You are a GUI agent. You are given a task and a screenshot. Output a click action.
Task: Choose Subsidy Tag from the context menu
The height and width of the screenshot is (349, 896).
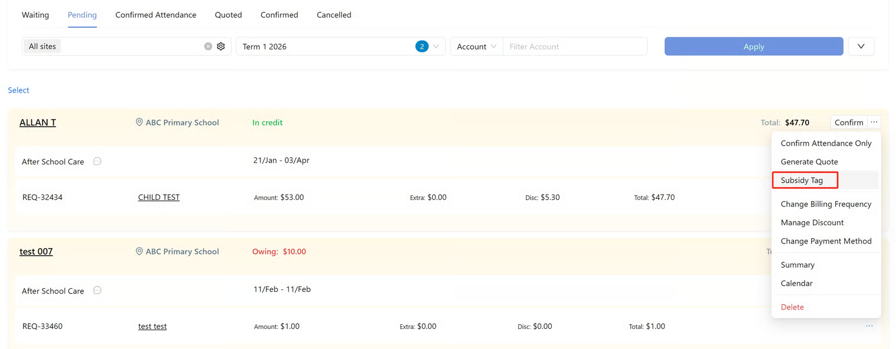tap(802, 180)
